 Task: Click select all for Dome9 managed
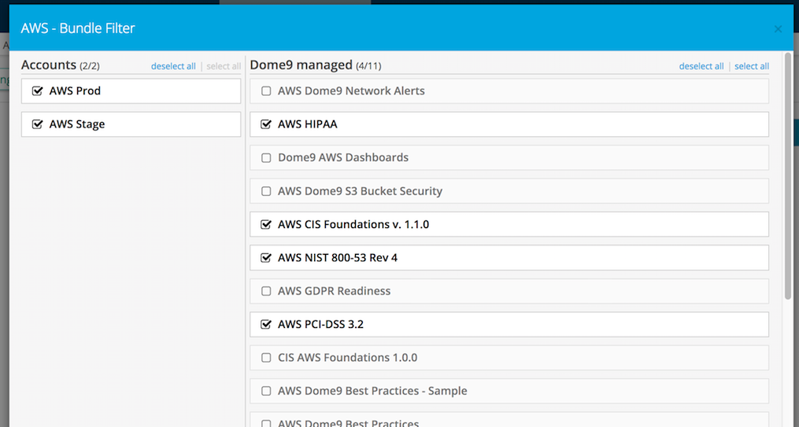(x=752, y=66)
